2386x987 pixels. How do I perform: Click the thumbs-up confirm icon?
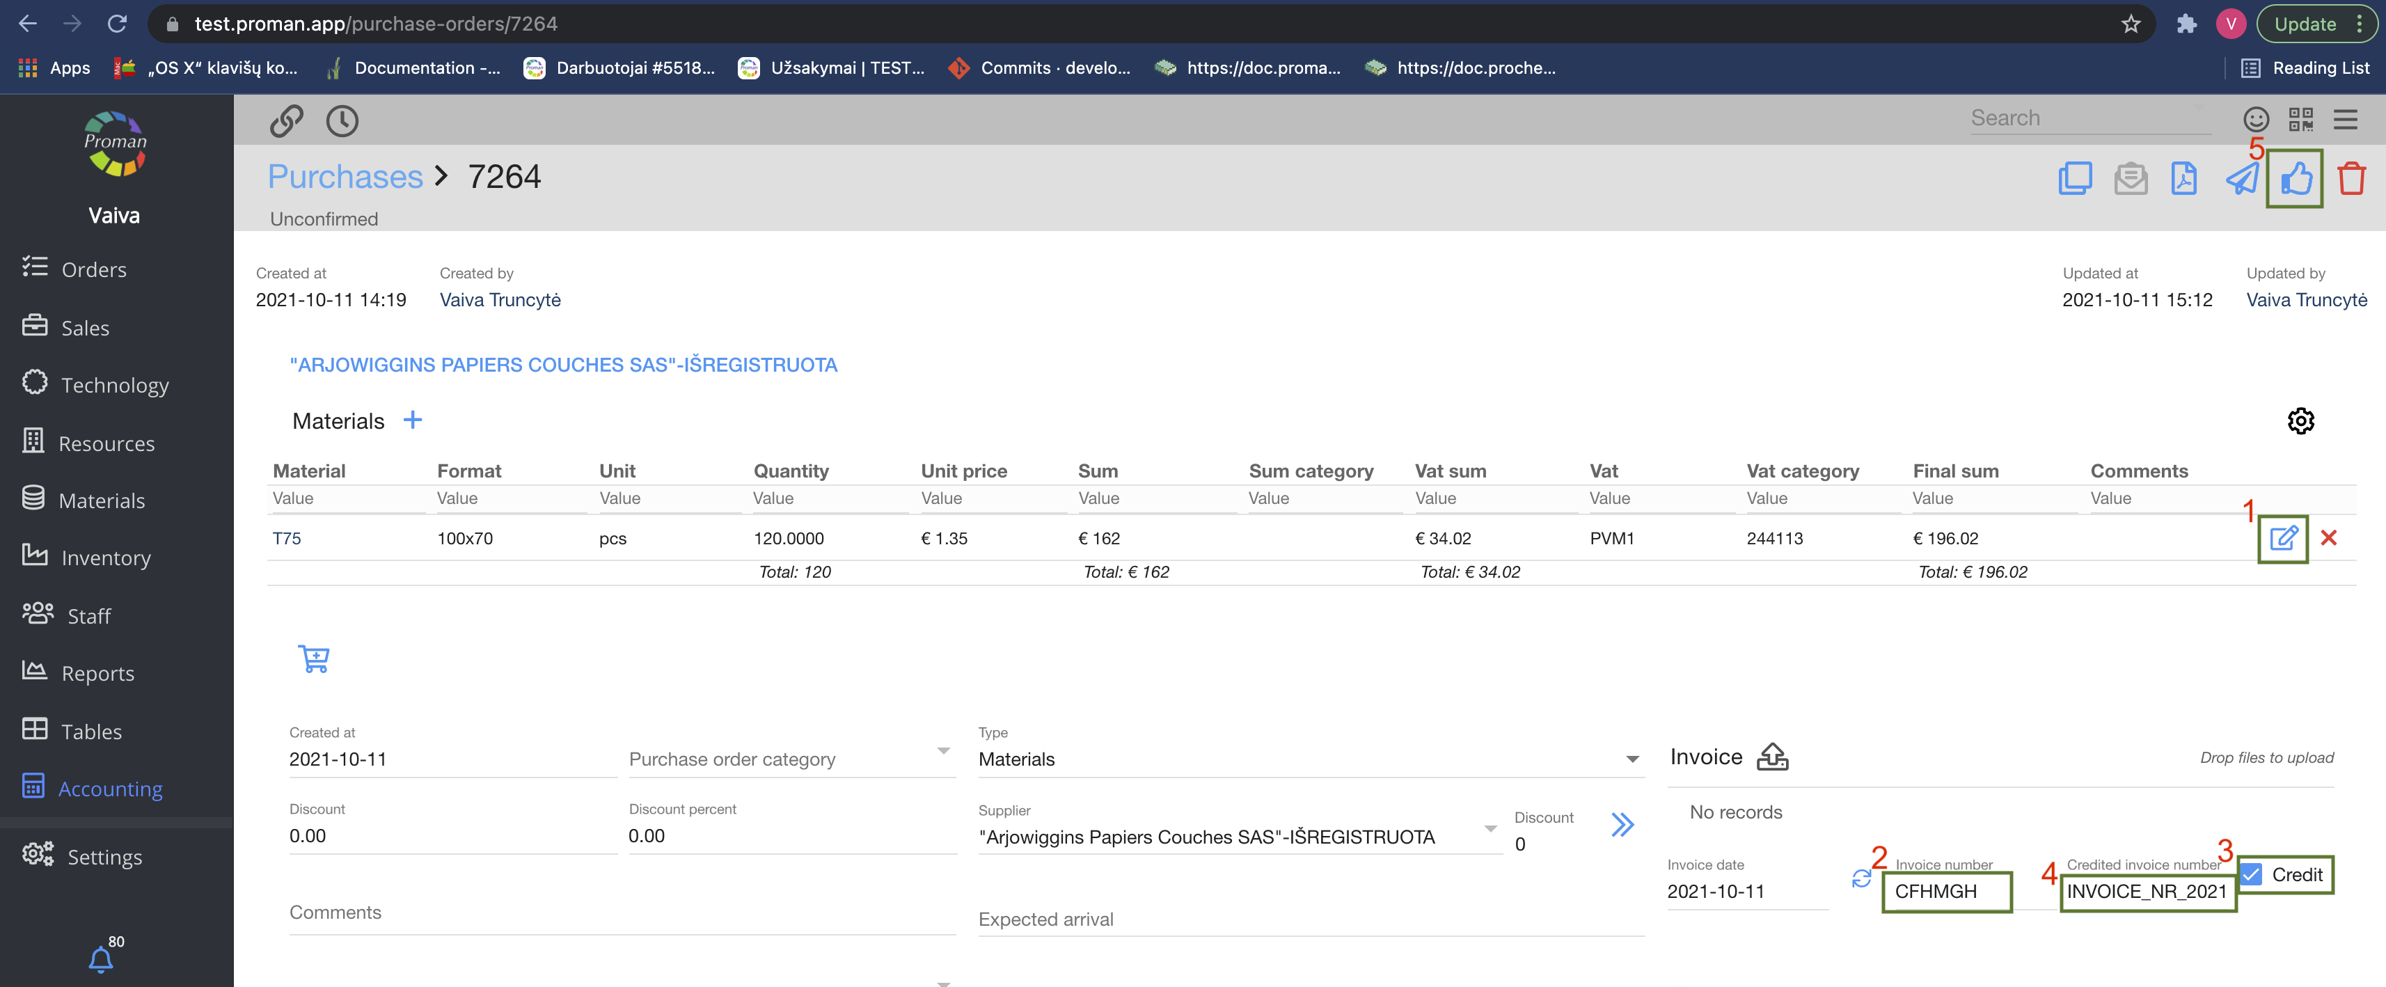[x=2296, y=179]
